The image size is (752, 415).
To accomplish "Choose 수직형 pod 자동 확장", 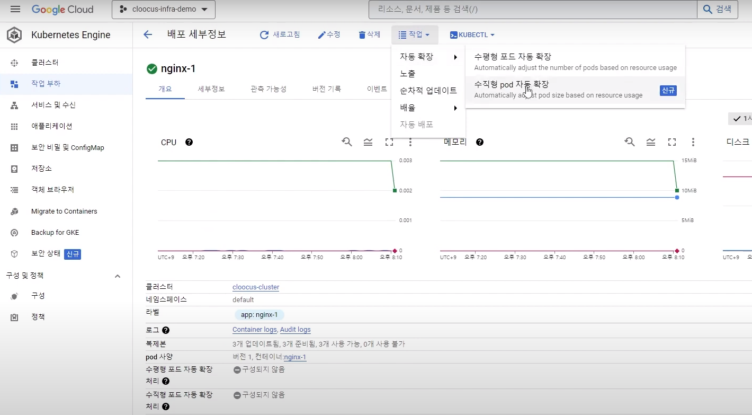I will pyautogui.click(x=575, y=90).
